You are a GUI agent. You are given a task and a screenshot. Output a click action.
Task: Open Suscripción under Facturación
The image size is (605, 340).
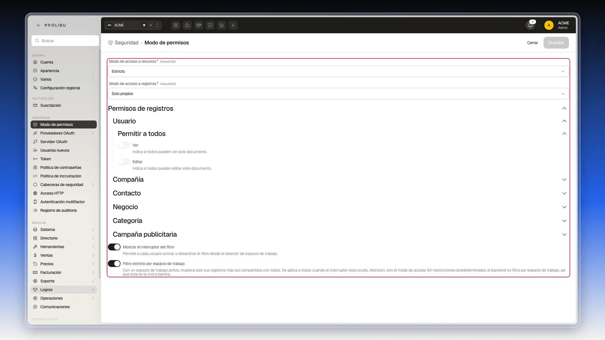(x=64, y=105)
